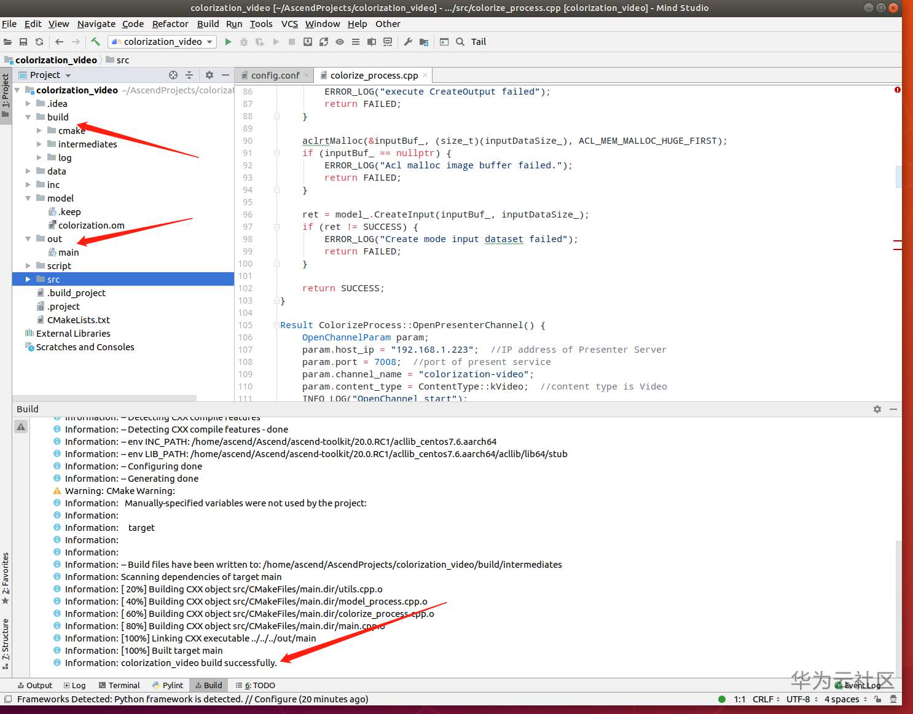Screen dimensions: 913x714
Task: Expand the cmake folder
Action: click(39, 131)
